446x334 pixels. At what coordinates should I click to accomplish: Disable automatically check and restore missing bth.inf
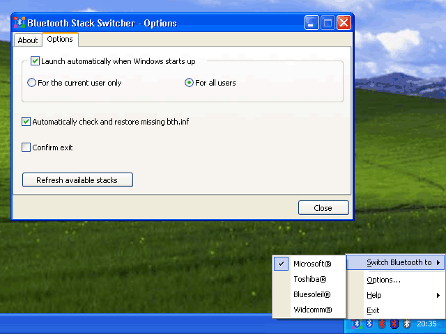26,122
